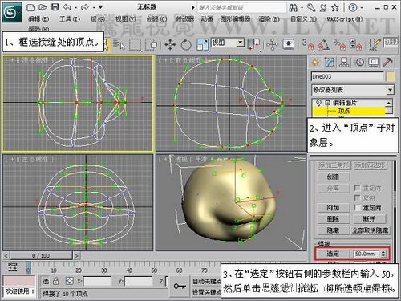
Task: Open the MAXScript menu
Action: [345, 18]
